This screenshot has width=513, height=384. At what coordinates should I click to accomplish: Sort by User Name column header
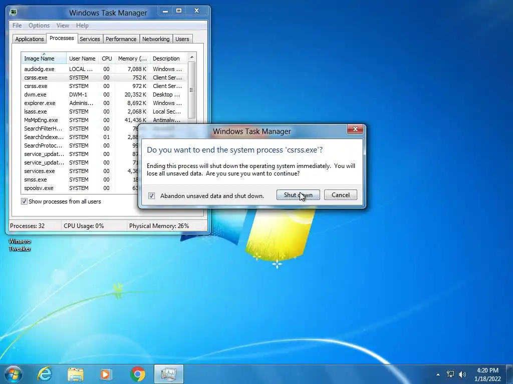click(x=83, y=58)
